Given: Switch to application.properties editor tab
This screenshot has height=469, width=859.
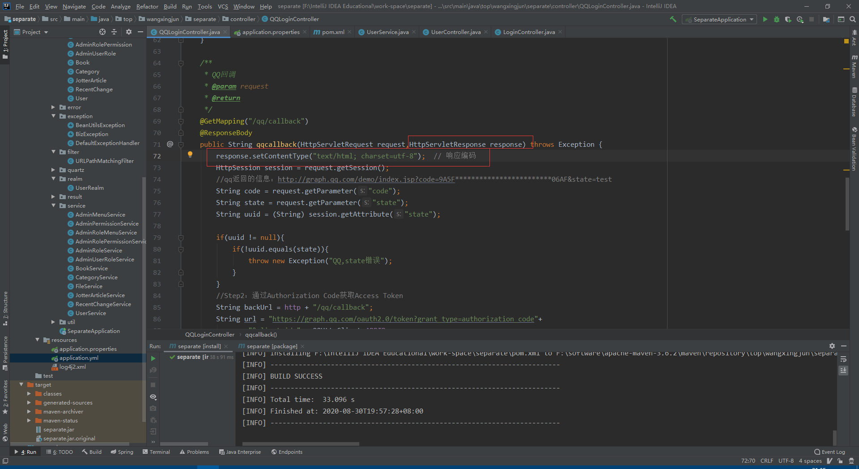Looking at the screenshot, I should coord(271,32).
